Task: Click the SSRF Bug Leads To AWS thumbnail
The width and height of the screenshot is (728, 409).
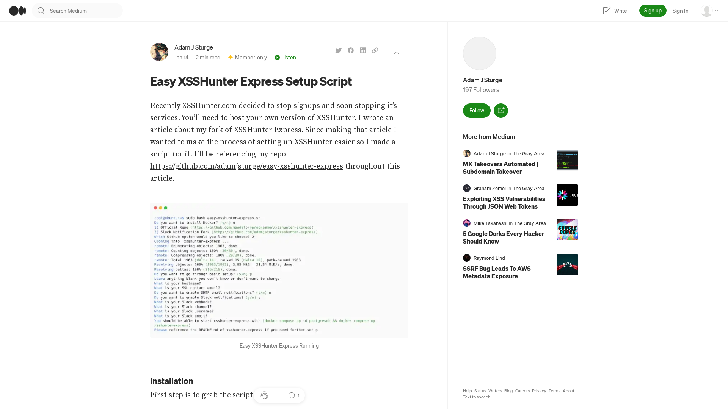Action: point(567,265)
